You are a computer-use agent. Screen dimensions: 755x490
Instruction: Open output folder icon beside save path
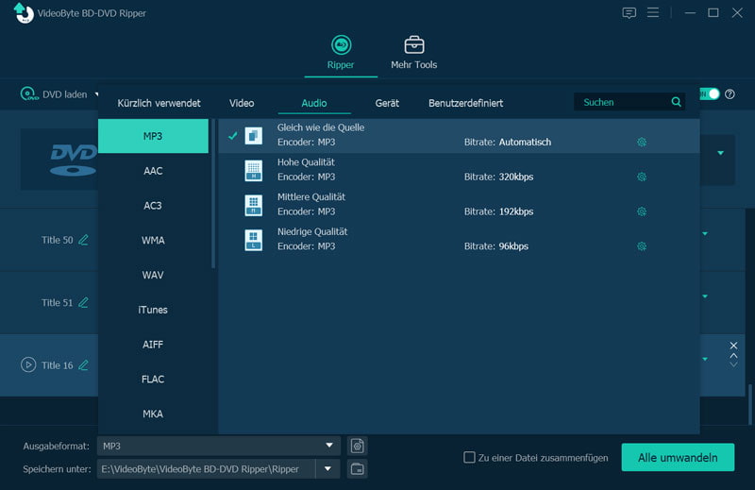[x=357, y=468]
